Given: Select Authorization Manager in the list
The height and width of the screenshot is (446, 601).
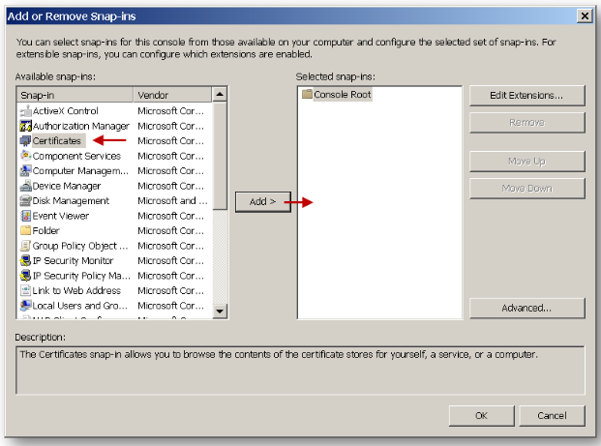Looking at the screenshot, I should (x=81, y=126).
